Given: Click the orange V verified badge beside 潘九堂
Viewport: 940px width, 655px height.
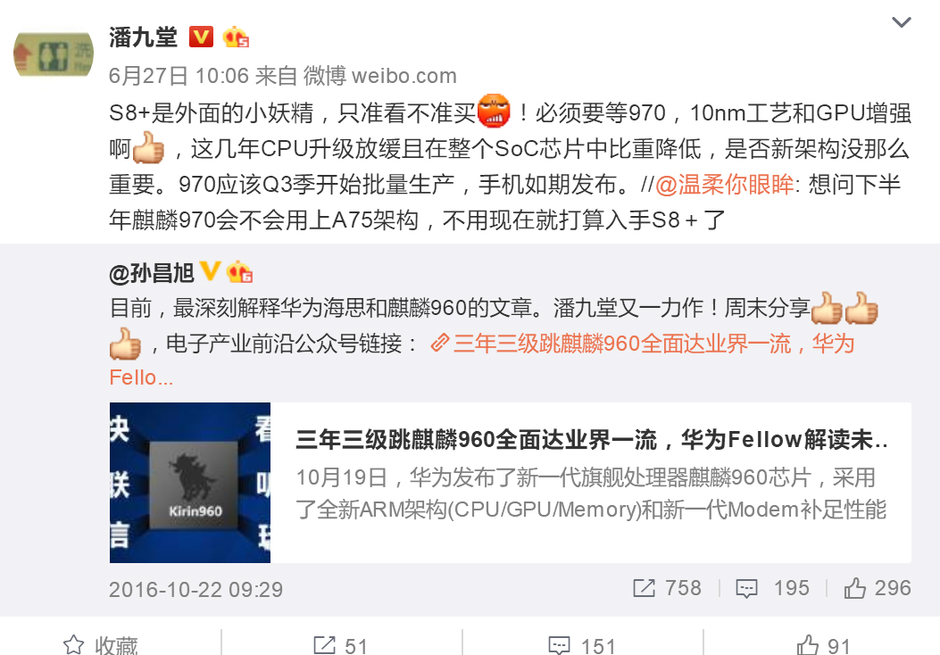Looking at the screenshot, I should click(201, 37).
